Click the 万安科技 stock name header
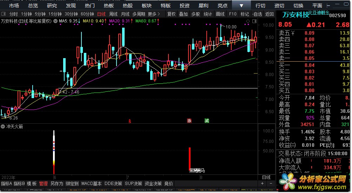Viewport: 352px width, 193px height. [x=295, y=15]
